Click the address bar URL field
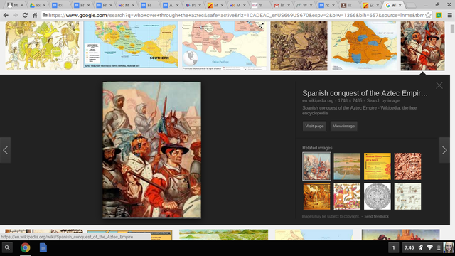This screenshot has width=455, height=256. click(237, 15)
